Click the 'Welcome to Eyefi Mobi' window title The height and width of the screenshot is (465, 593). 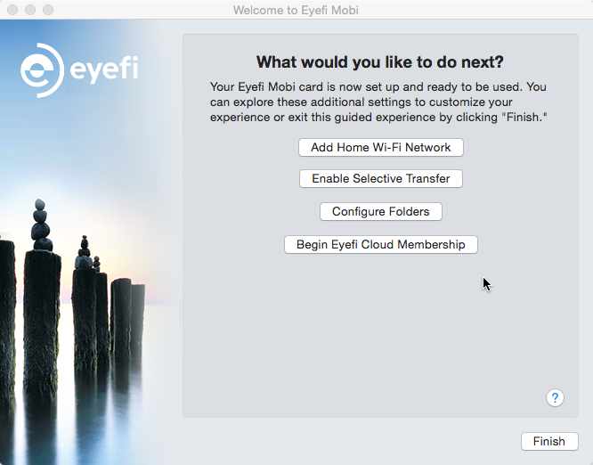[x=296, y=10]
